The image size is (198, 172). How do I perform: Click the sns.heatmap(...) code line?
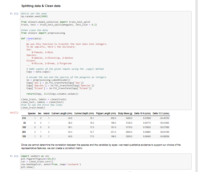coord(51,164)
